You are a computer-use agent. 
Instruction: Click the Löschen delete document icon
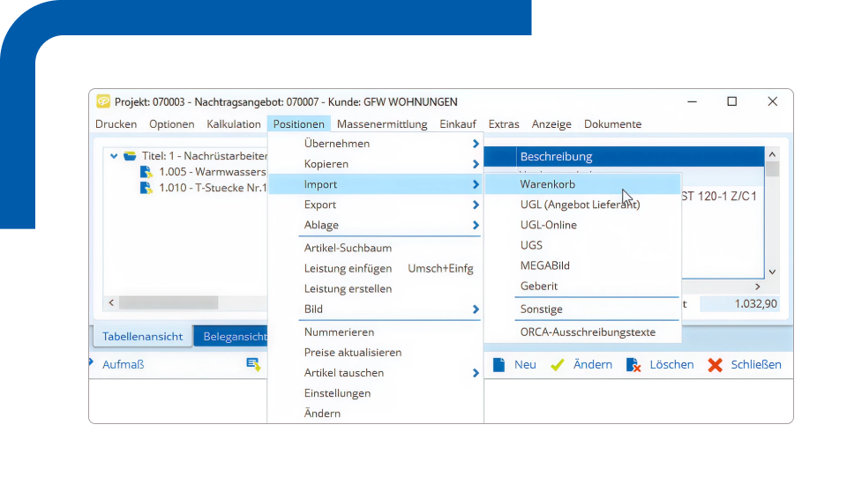[633, 364]
